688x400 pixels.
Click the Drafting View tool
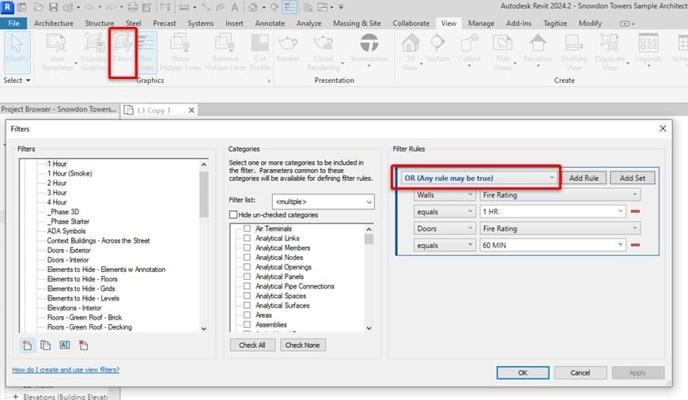[x=574, y=53]
